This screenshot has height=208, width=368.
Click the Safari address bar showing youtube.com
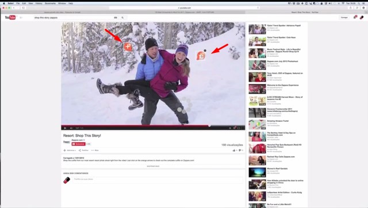click(x=185, y=7)
